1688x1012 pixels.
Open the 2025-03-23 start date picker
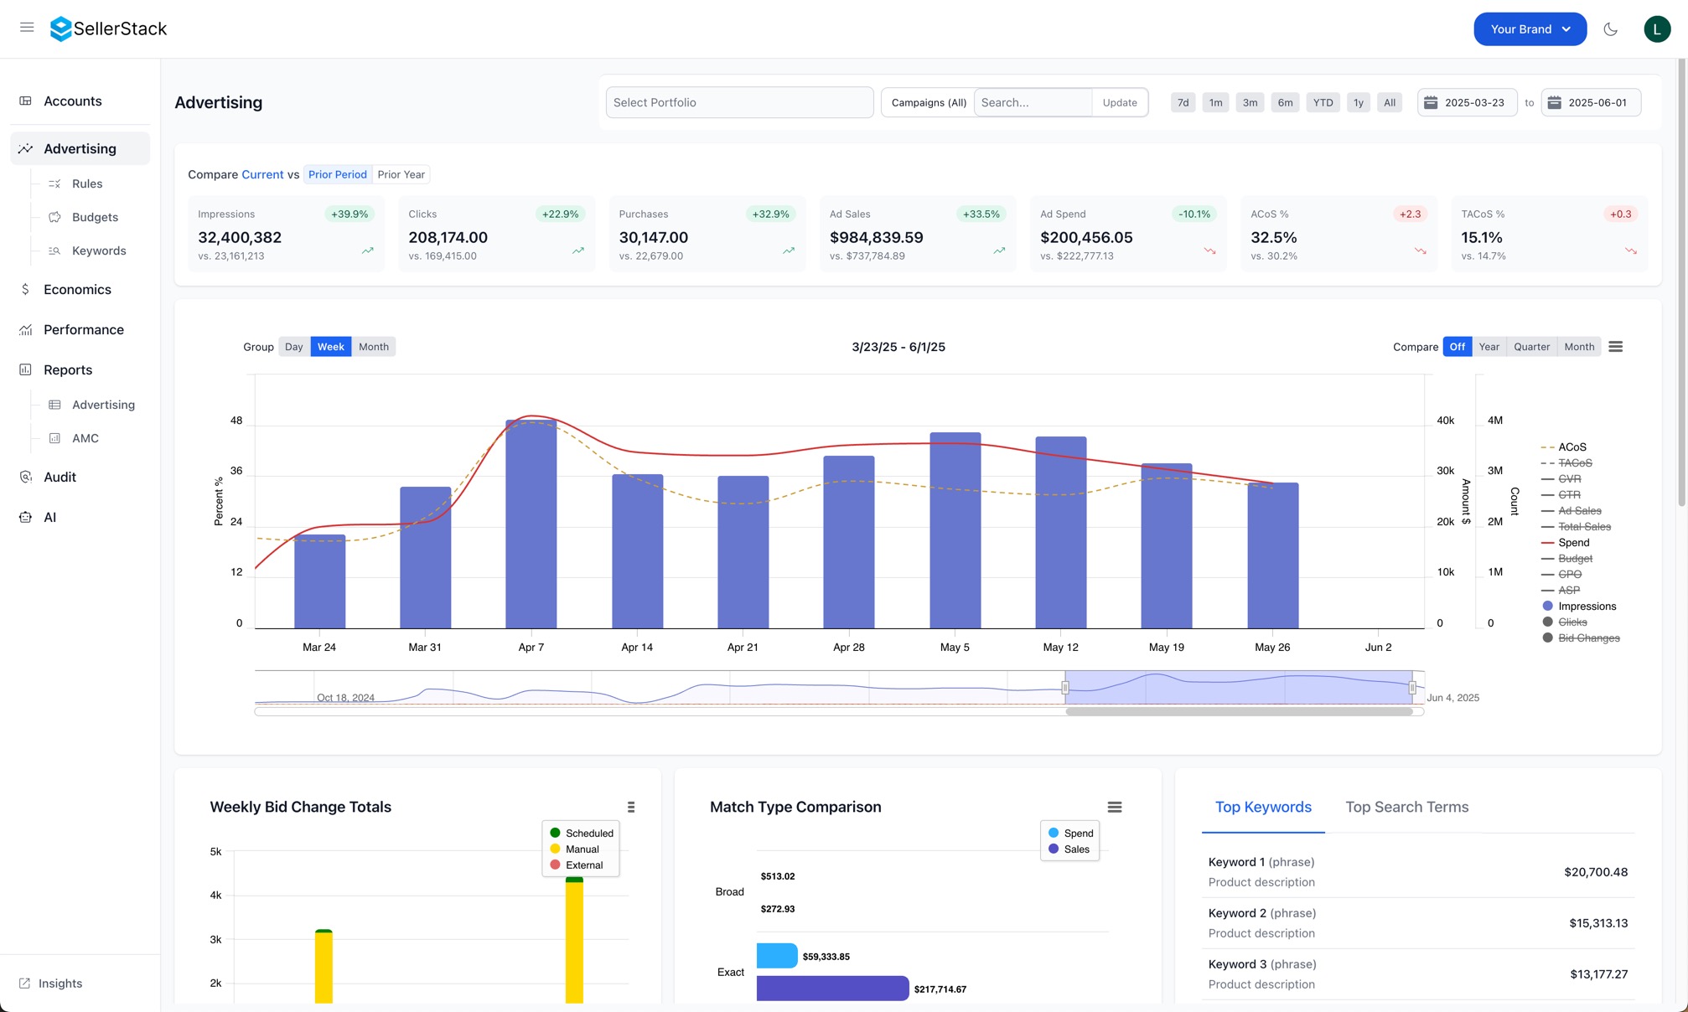[1467, 102]
